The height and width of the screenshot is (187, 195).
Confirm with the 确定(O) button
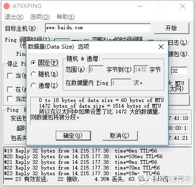[73, 136]
